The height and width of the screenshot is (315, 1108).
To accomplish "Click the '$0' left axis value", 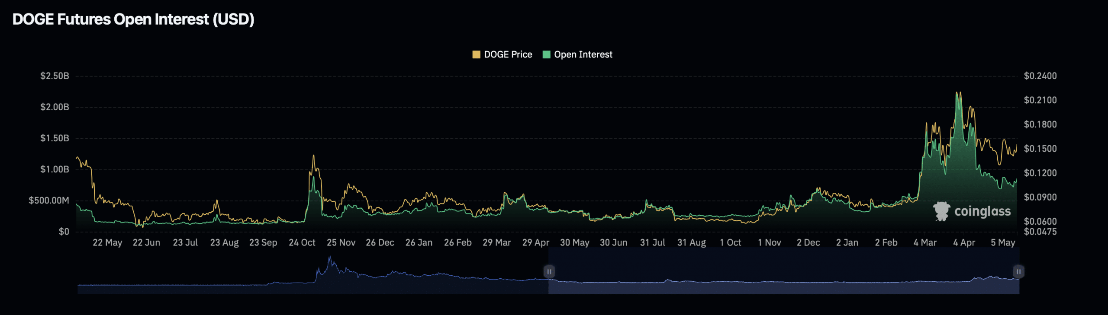I will tap(64, 232).
